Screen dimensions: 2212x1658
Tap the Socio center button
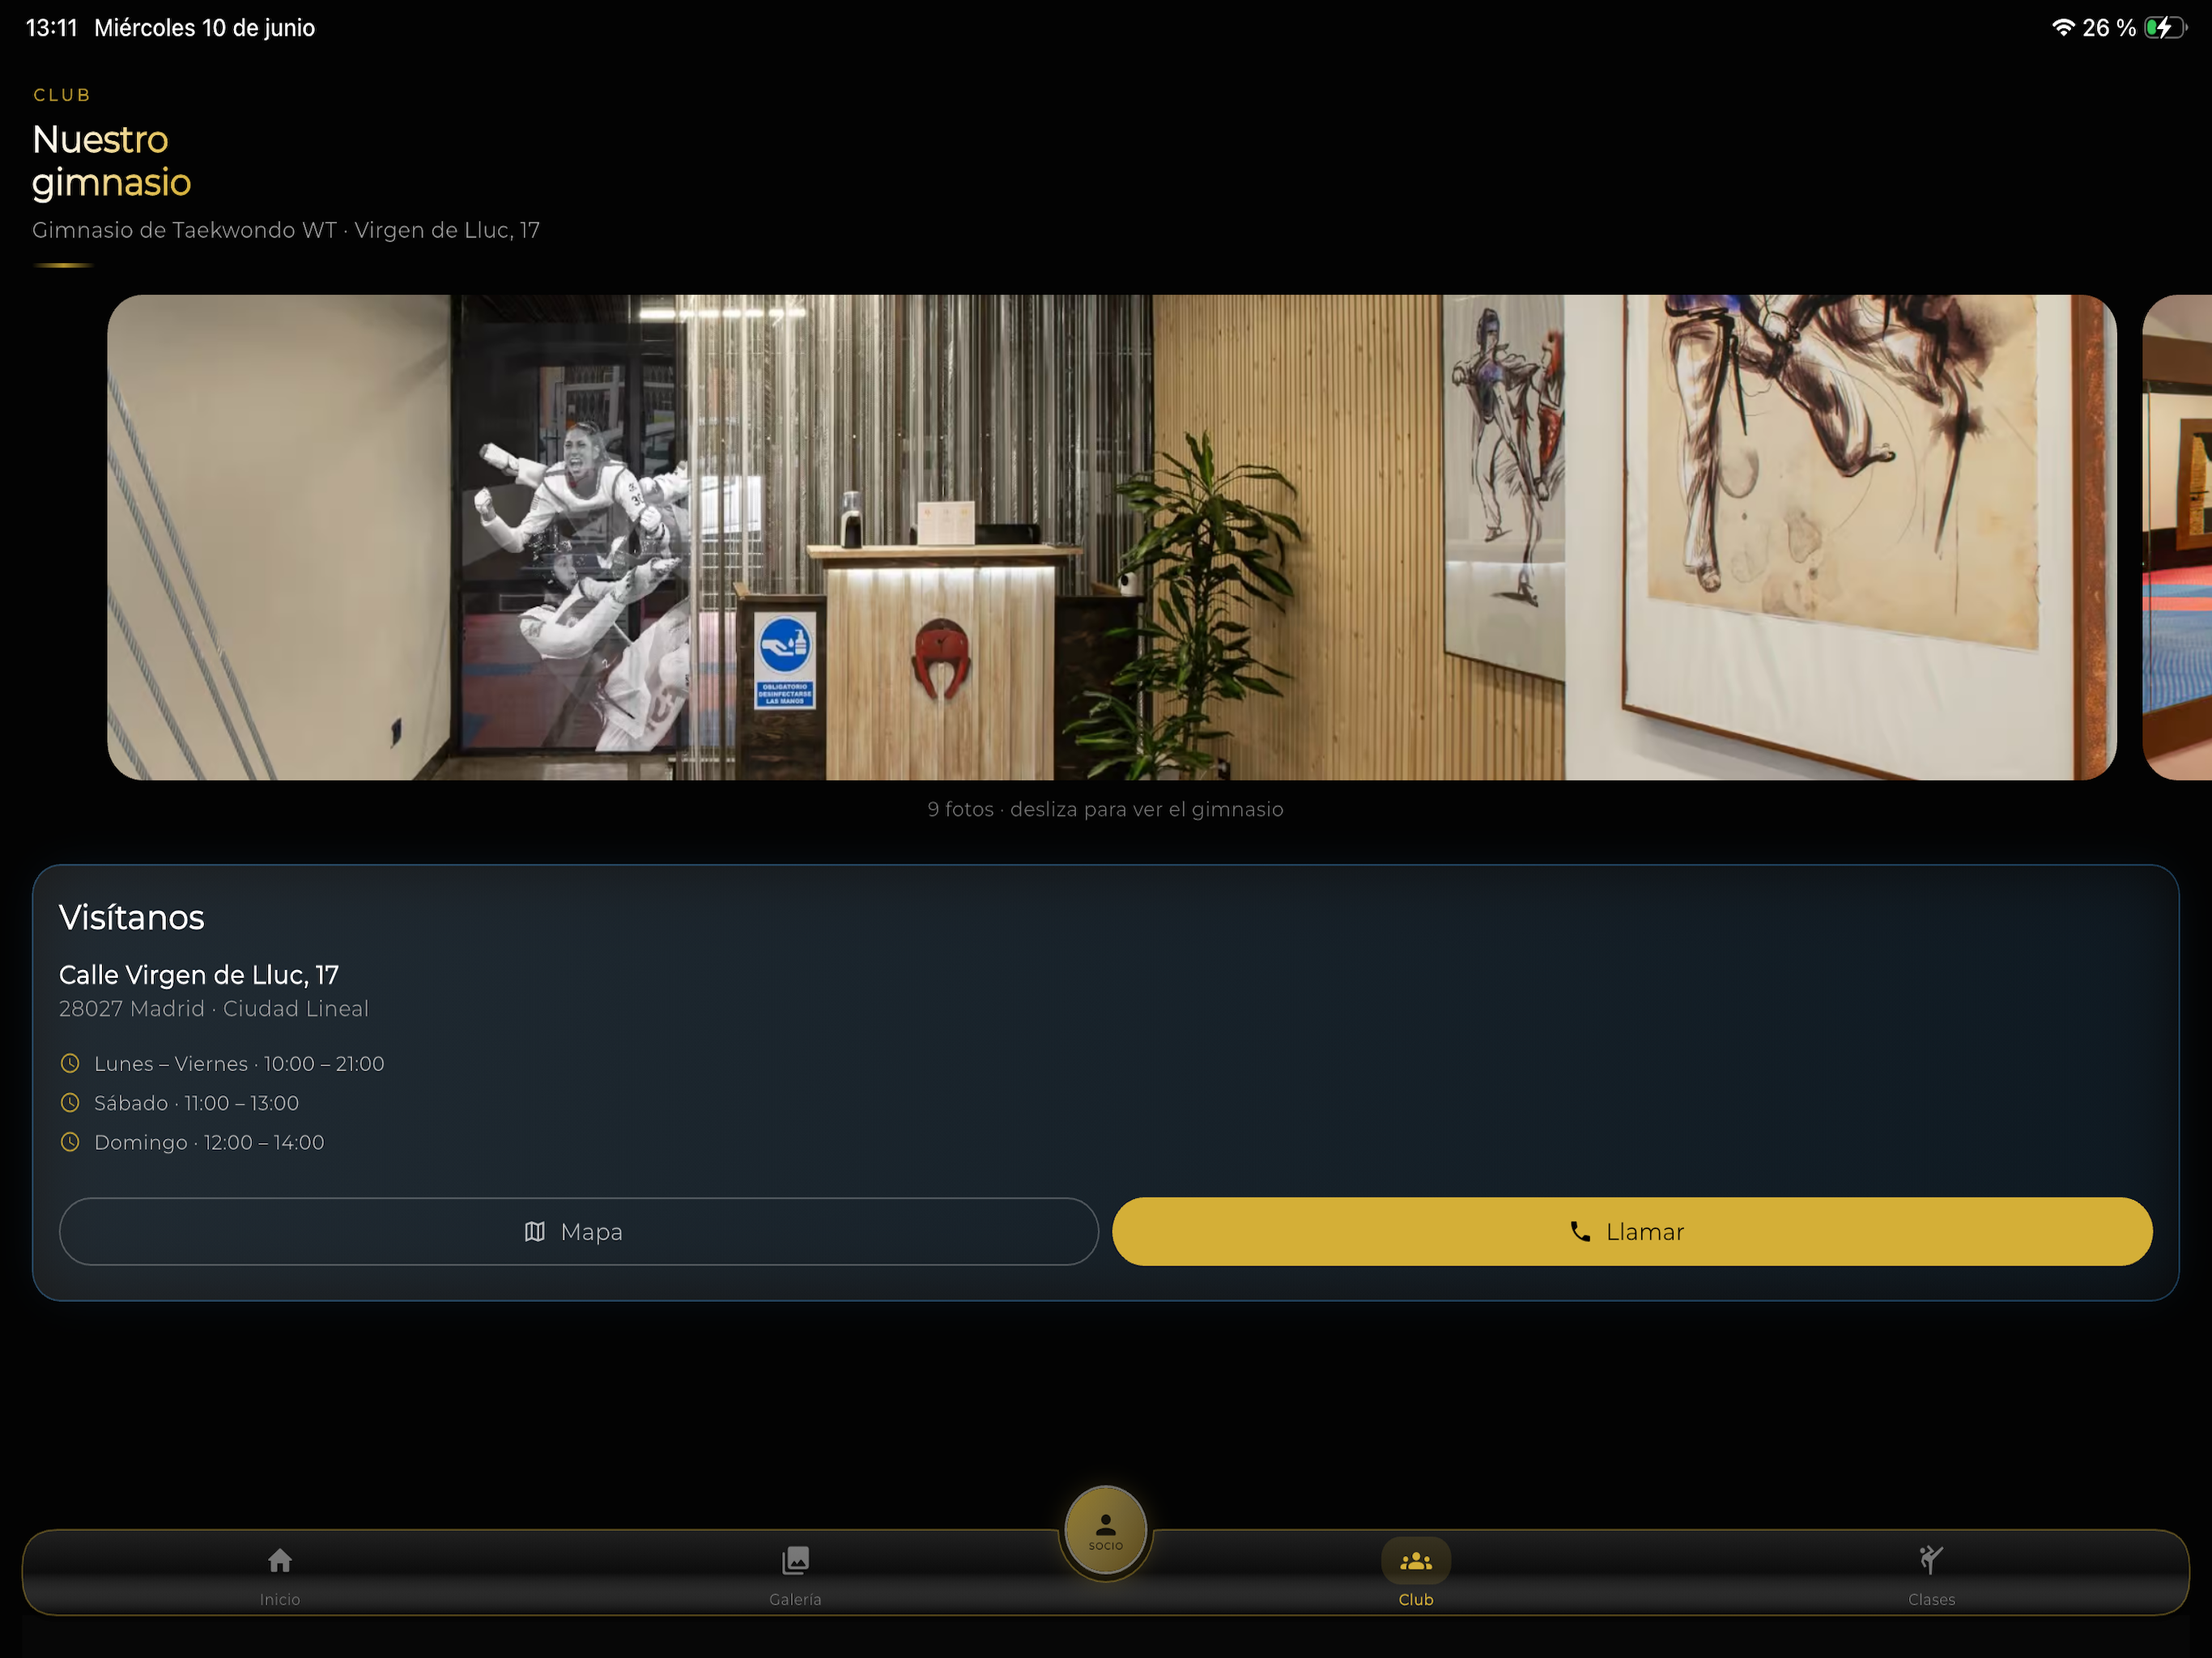(1105, 1530)
